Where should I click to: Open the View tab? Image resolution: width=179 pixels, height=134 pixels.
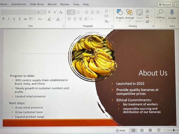click(x=76, y=4)
